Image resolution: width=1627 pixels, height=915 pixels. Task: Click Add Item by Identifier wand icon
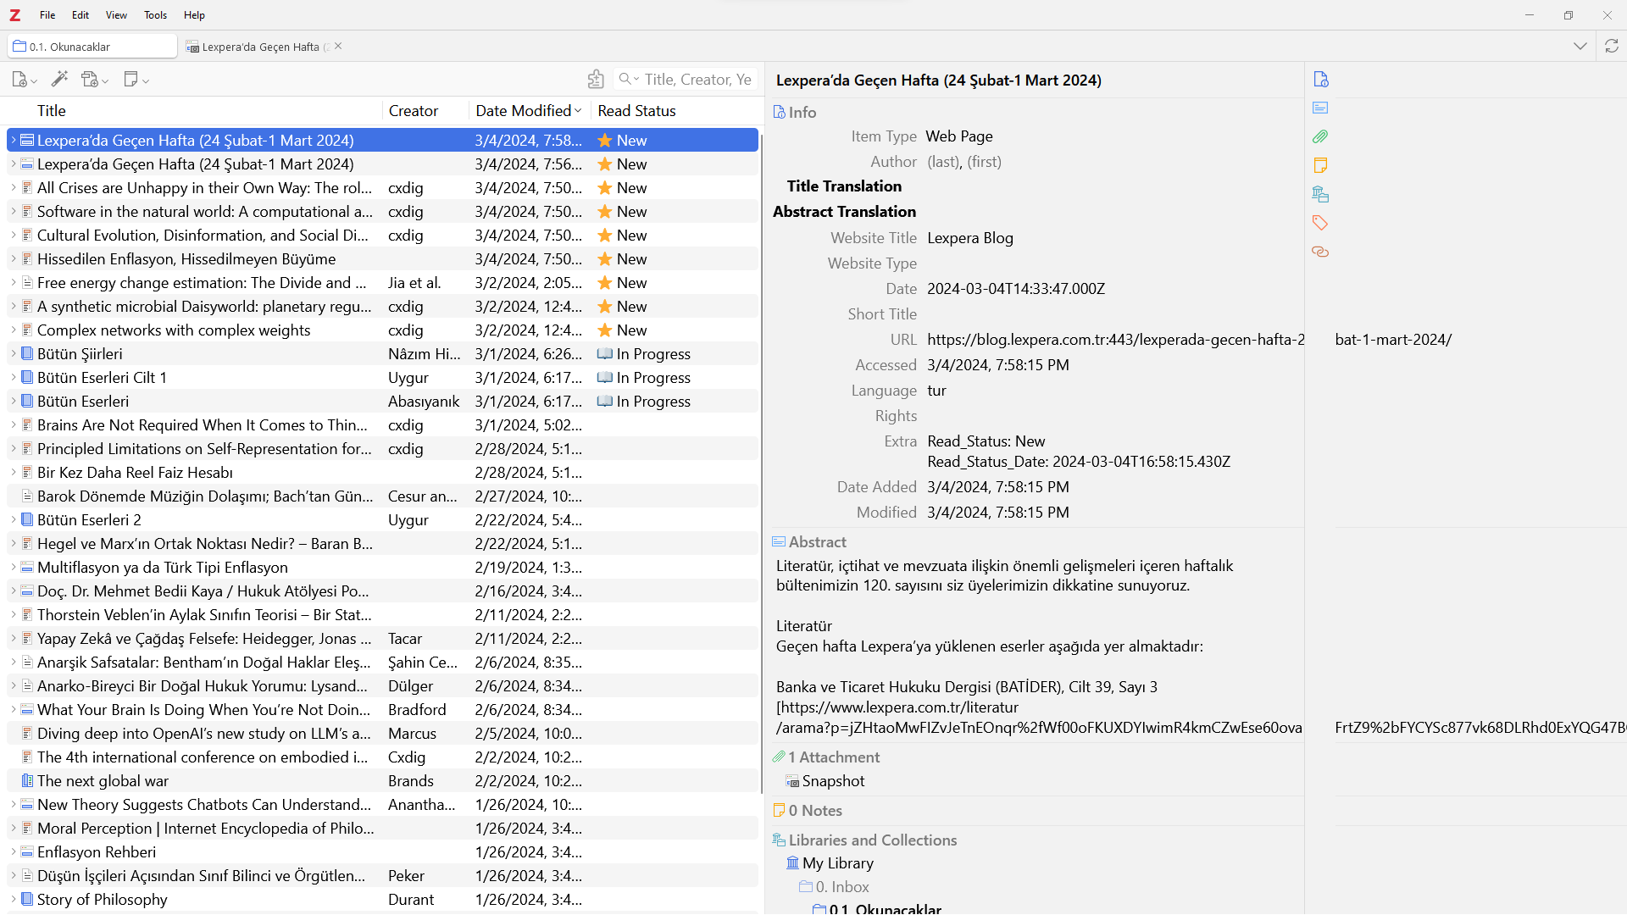point(59,80)
